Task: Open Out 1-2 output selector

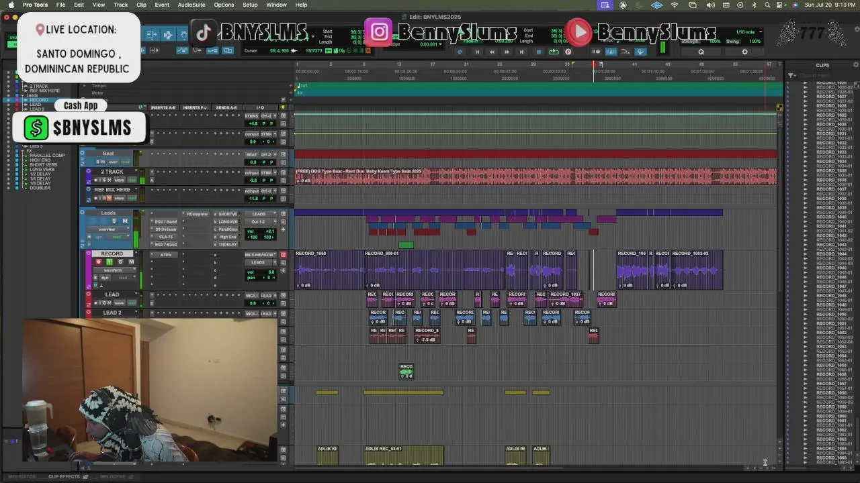Action: pos(258,221)
